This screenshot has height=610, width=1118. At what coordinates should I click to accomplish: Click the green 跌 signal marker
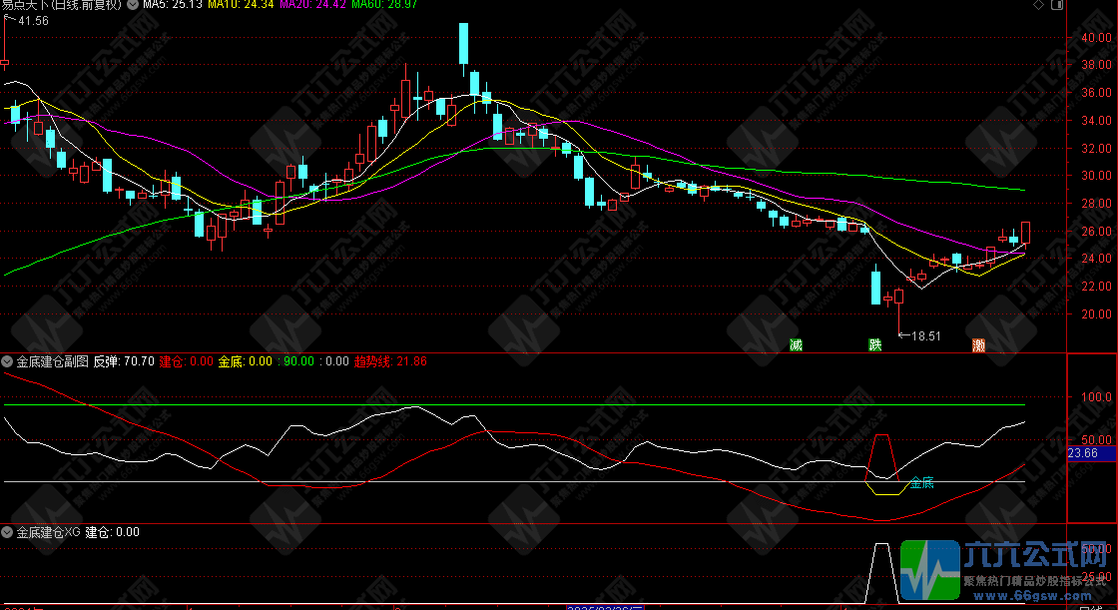tap(875, 345)
